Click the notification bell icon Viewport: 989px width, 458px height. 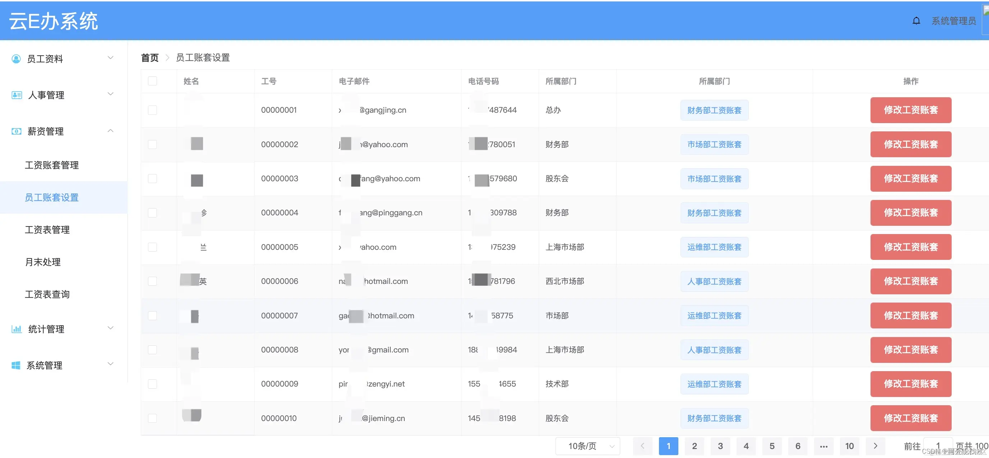916,21
